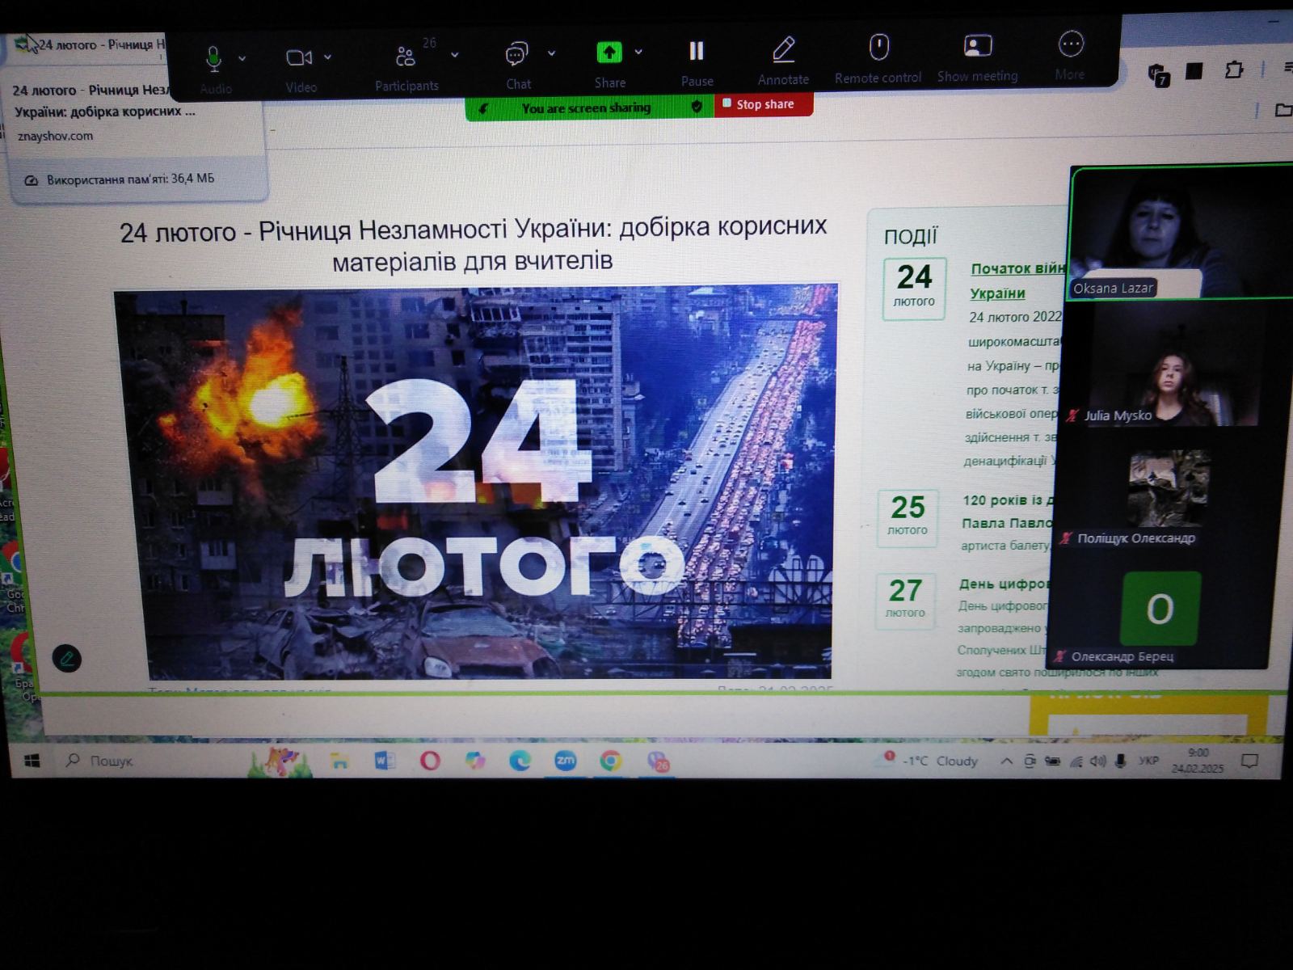Viewport: 1293px width, 970px height.
Task: Expand the audio options arrow
Action: coord(242,59)
